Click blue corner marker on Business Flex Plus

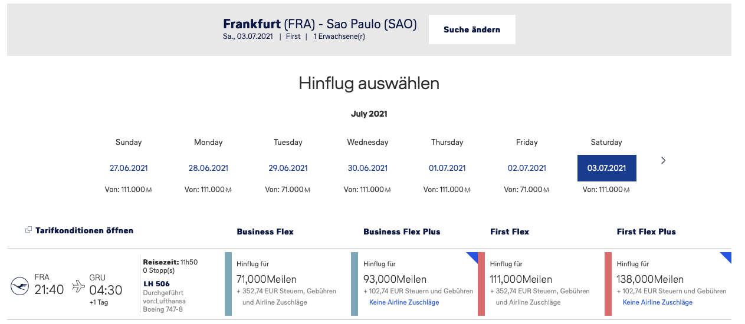pyautogui.click(x=472, y=257)
